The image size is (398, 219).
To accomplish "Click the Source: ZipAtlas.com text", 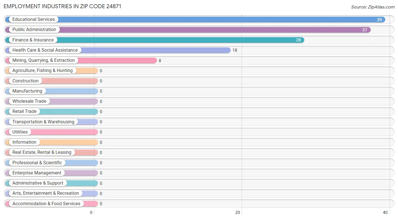I will 373,7.
